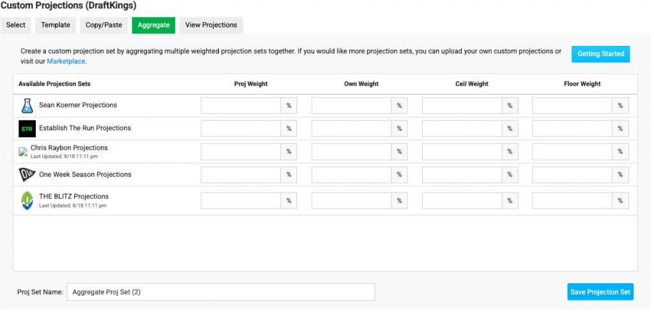The width and height of the screenshot is (654, 312).
Task: Click Chris Raybon Ceil Weight input
Action: 462,152
